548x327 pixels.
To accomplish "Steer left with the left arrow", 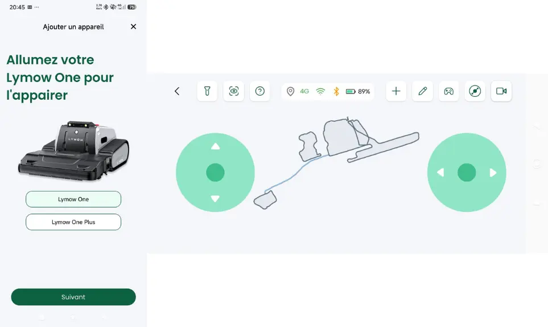I will coord(440,173).
